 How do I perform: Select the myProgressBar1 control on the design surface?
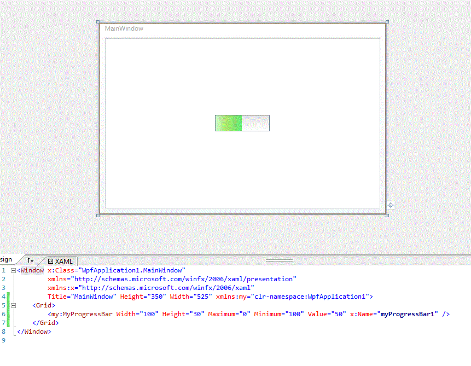[x=242, y=123]
